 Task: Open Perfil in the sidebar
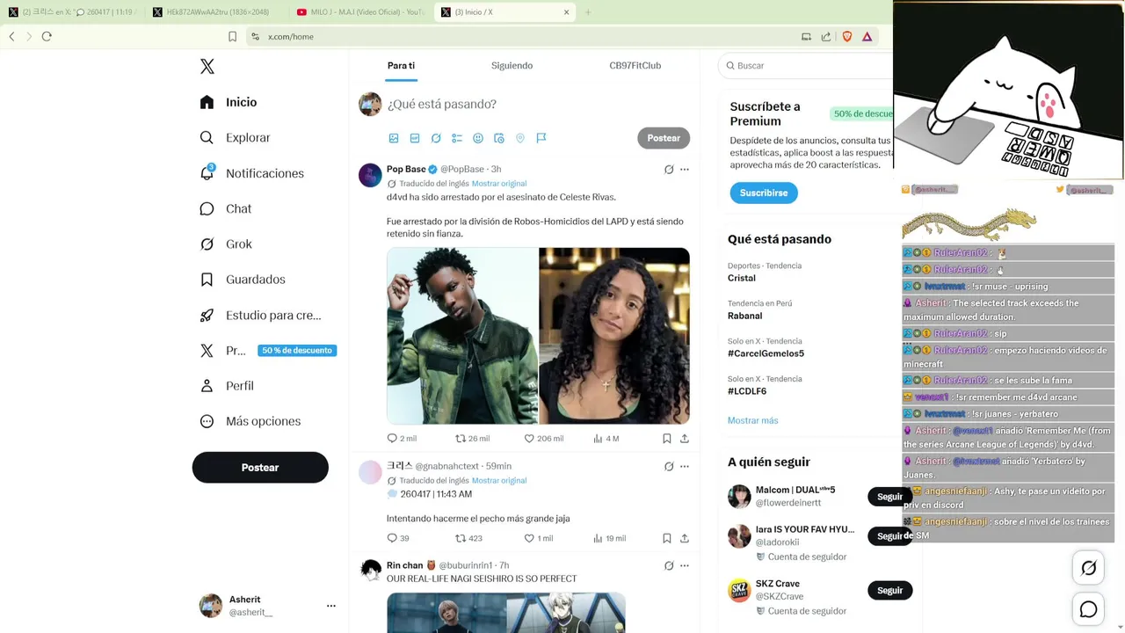click(227, 386)
